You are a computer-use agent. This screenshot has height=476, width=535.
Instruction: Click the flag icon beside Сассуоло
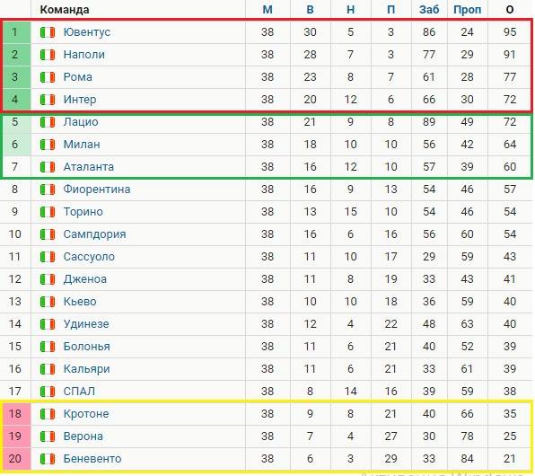(x=48, y=257)
